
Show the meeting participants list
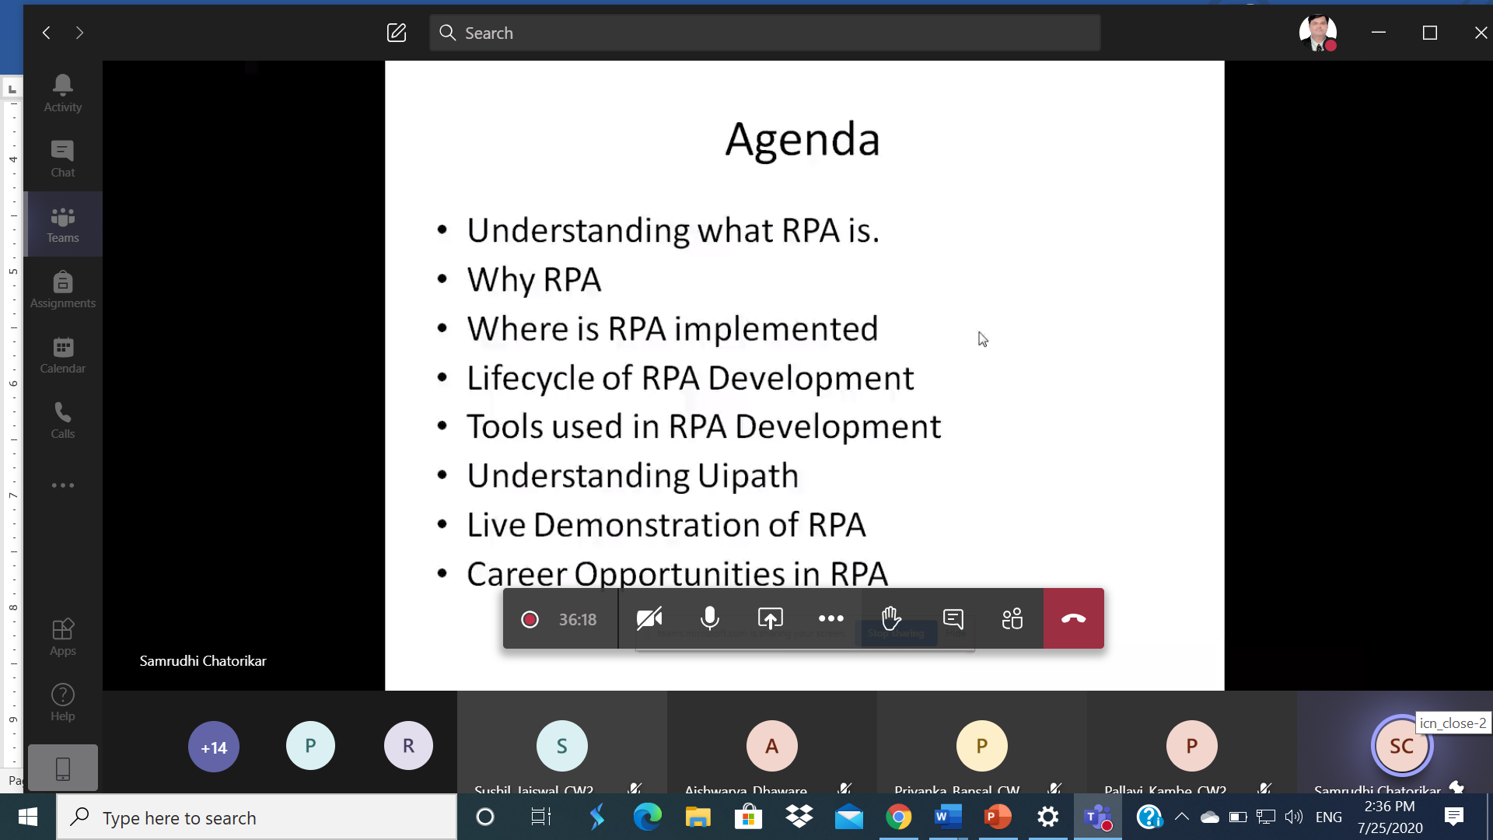[x=1012, y=619]
